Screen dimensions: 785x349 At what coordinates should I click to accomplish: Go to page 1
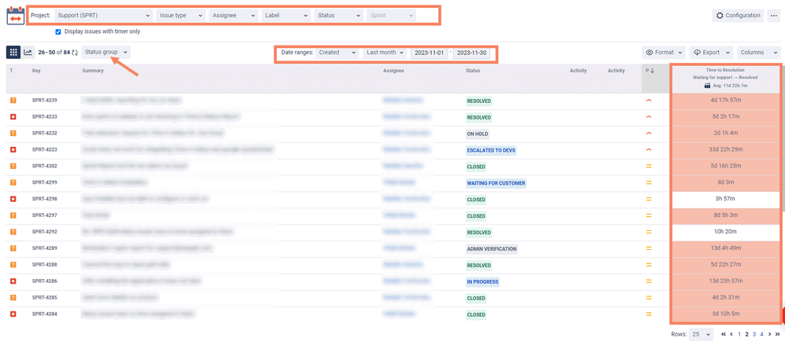739,334
